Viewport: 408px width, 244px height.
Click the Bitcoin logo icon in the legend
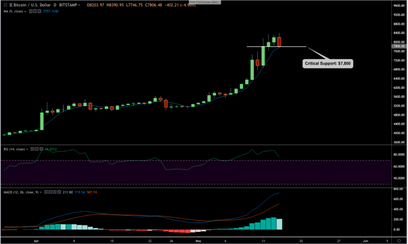[11, 5]
